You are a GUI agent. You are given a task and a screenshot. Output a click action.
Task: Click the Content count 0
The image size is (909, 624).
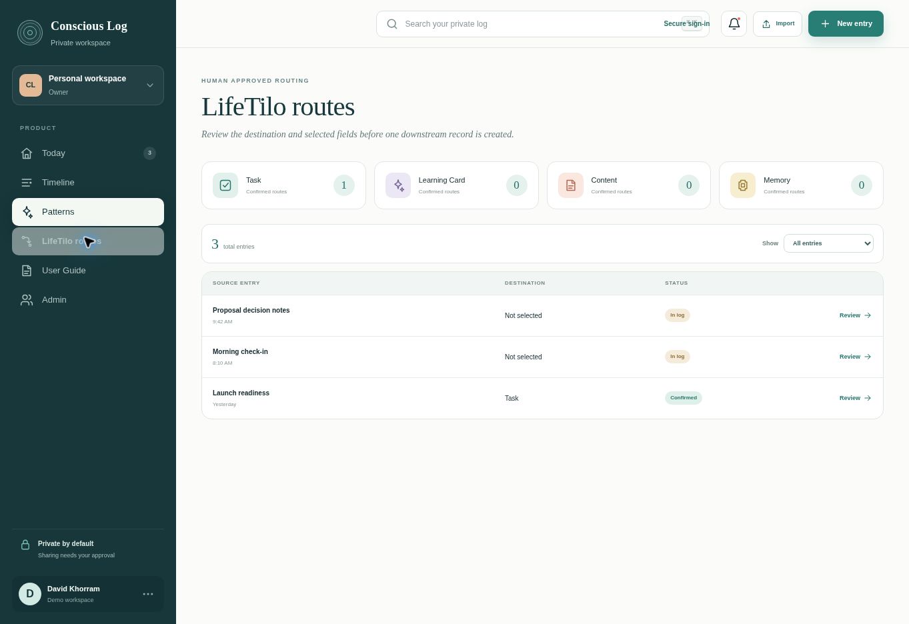pyautogui.click(x=689, y=185)
